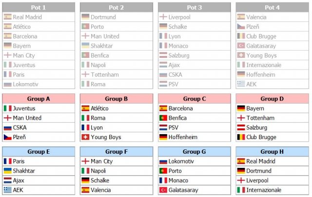Click Lokomotiv in Group G
The width and height of the screenshot is (312, 197).
181,161
